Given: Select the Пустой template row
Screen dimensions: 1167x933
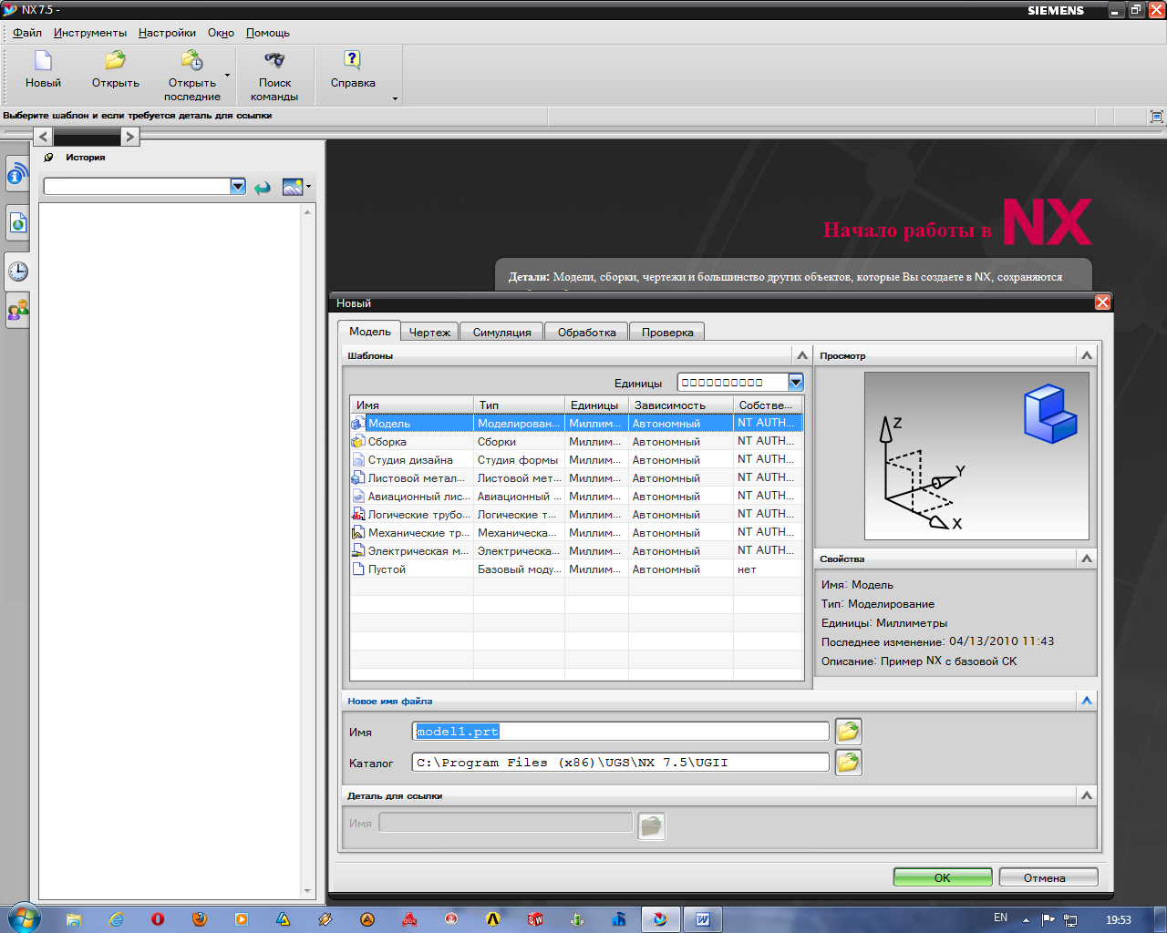Looking at the screenshot, I should click(x=576, y=569).
